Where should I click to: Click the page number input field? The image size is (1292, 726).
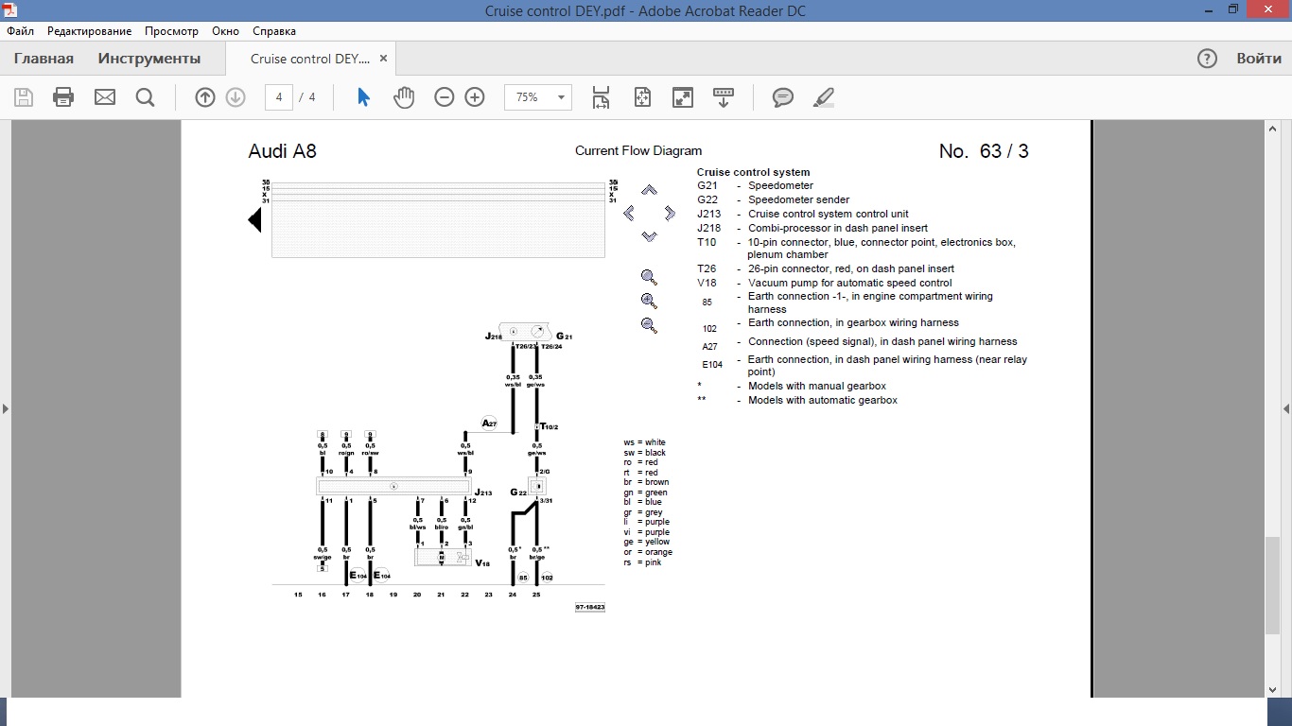click(x=279, y=97)
